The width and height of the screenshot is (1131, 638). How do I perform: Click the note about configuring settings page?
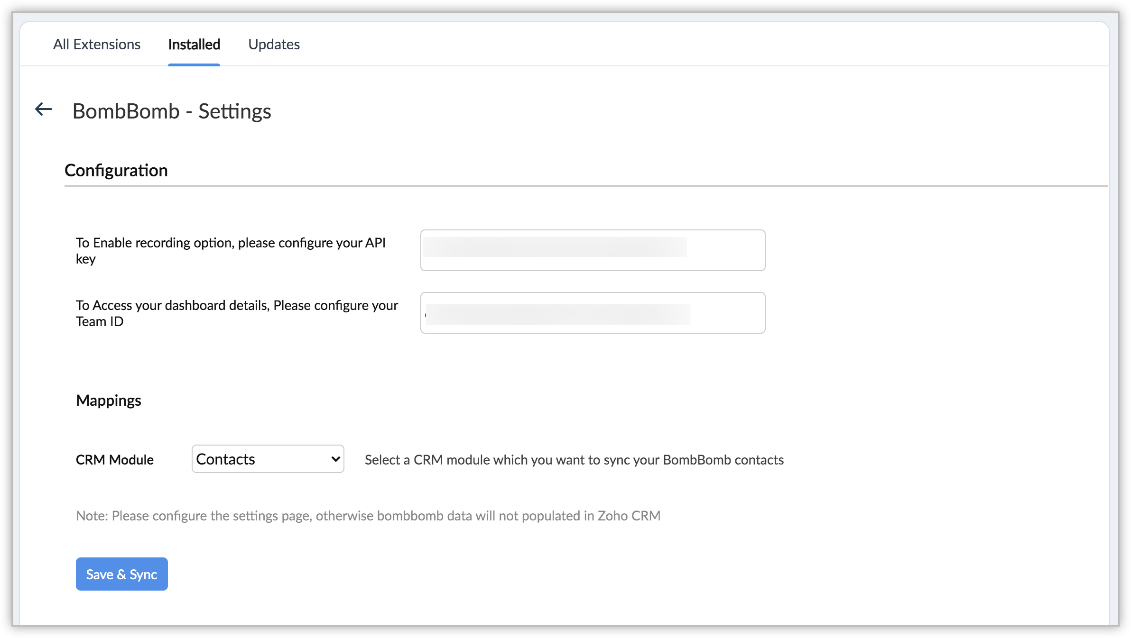368,516
